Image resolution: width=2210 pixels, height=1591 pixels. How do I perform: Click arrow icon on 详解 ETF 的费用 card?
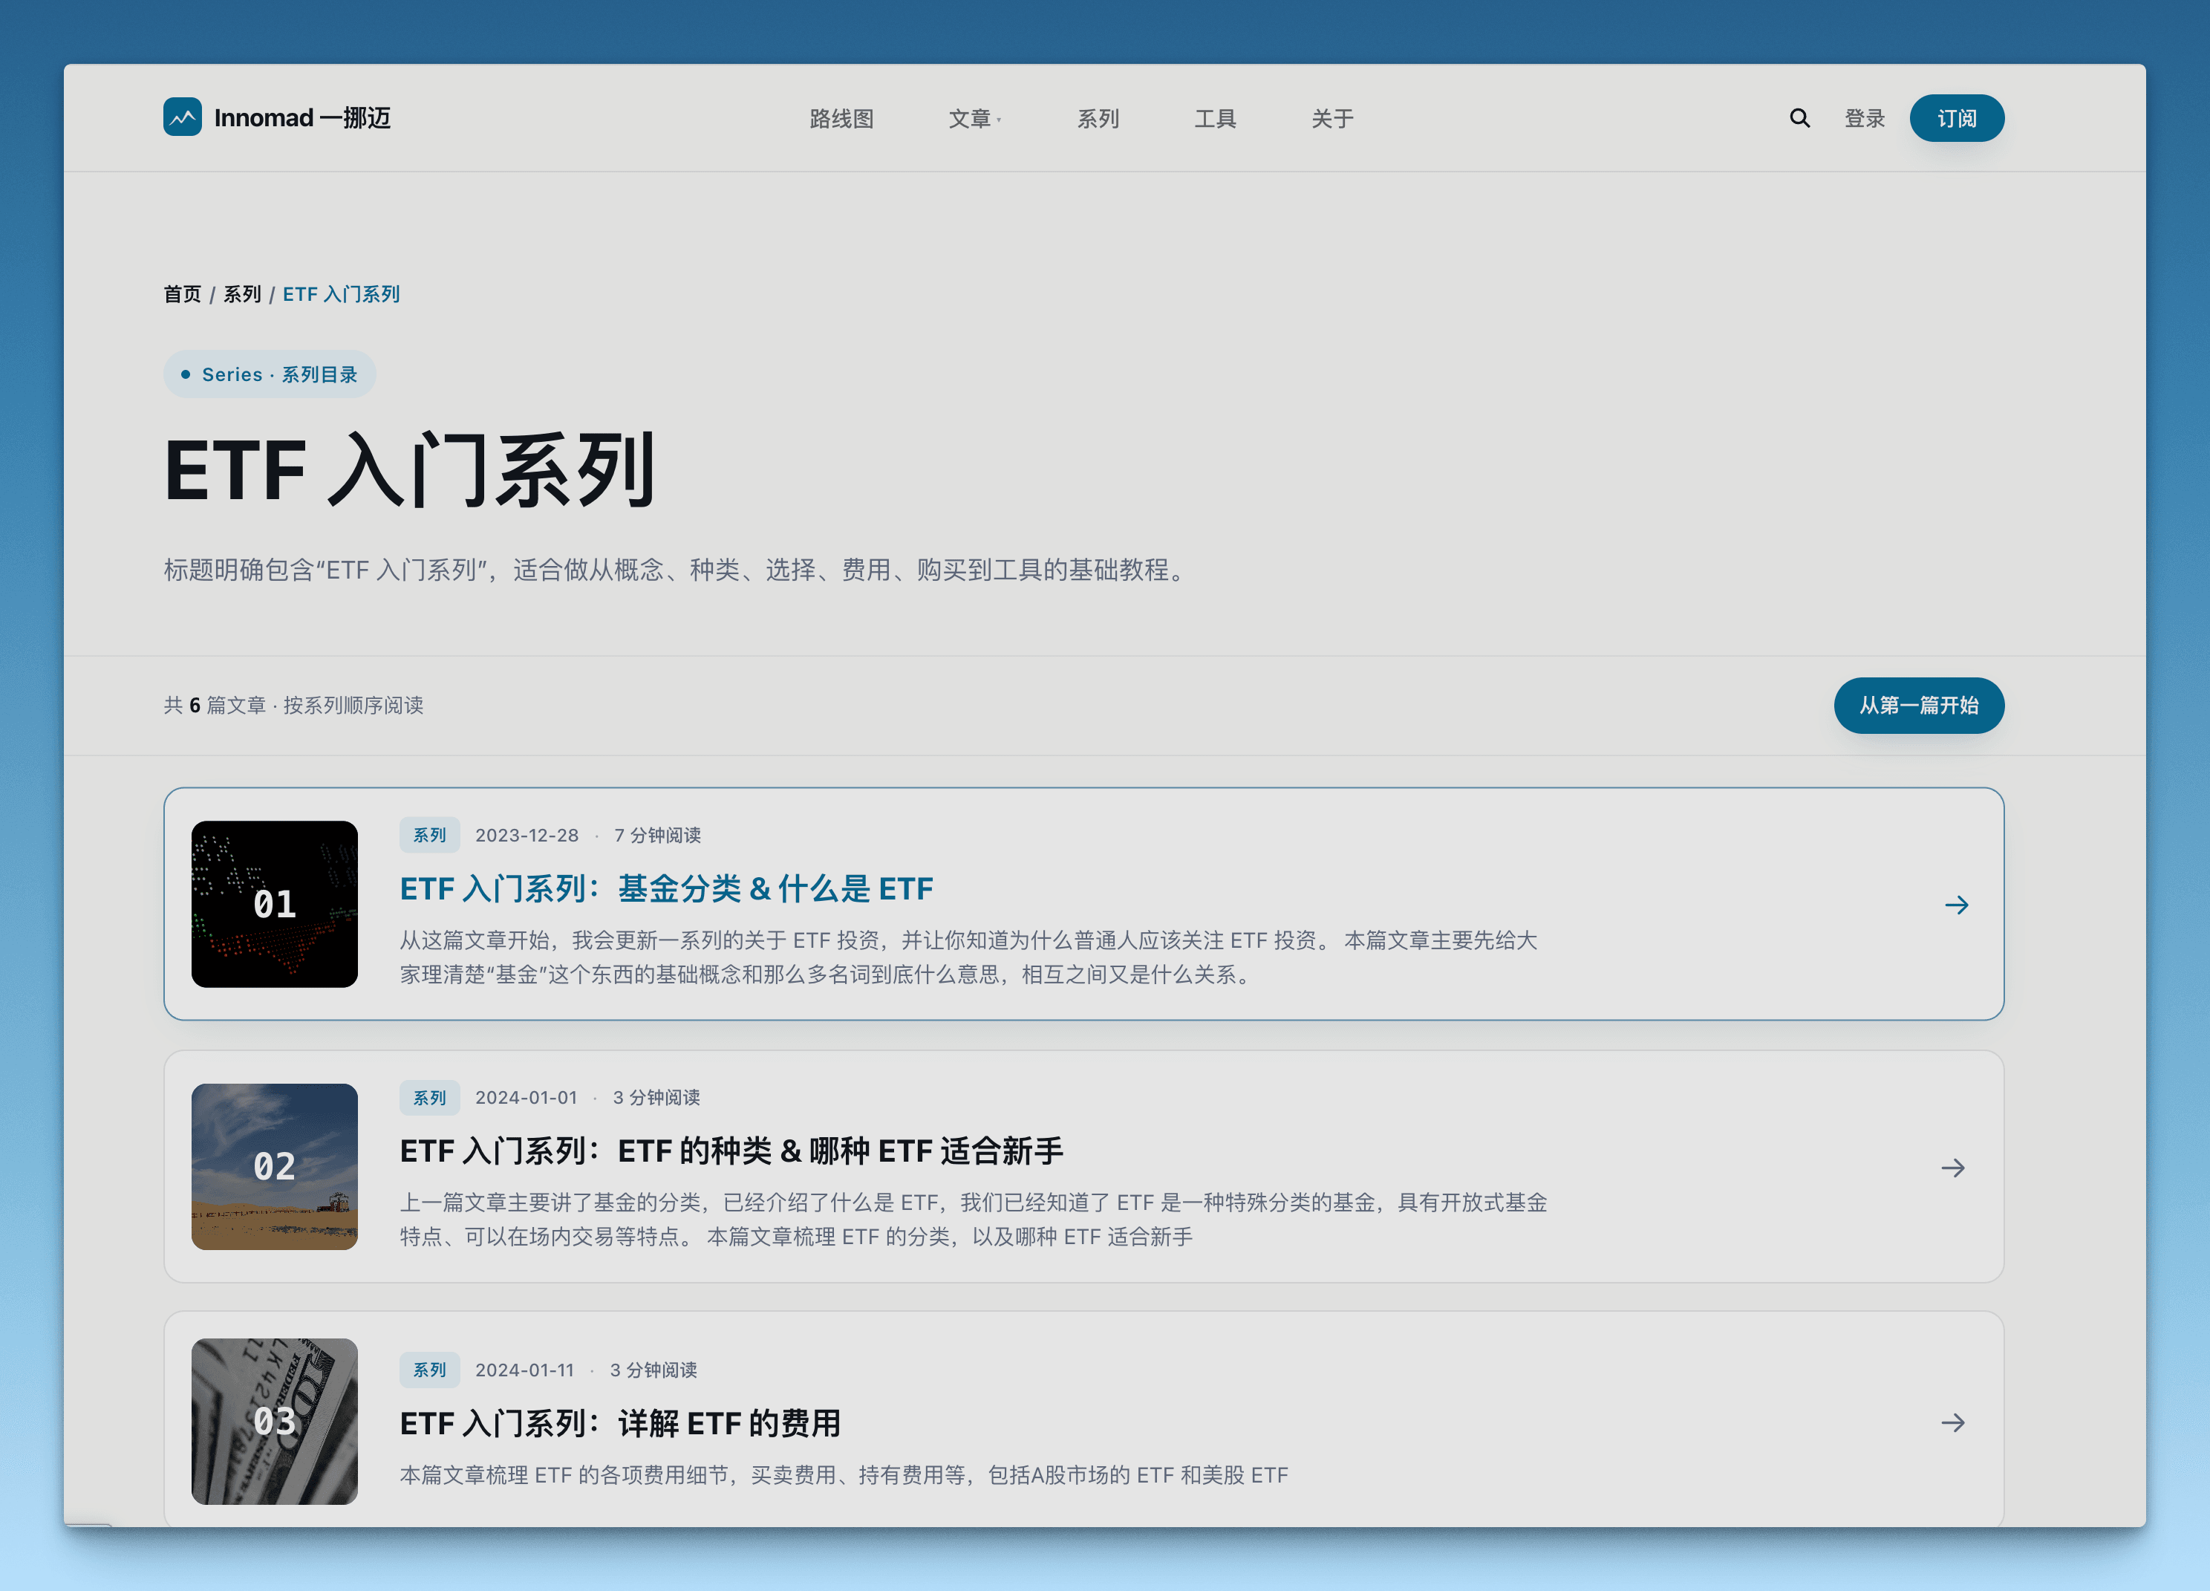point(1953,1422)
